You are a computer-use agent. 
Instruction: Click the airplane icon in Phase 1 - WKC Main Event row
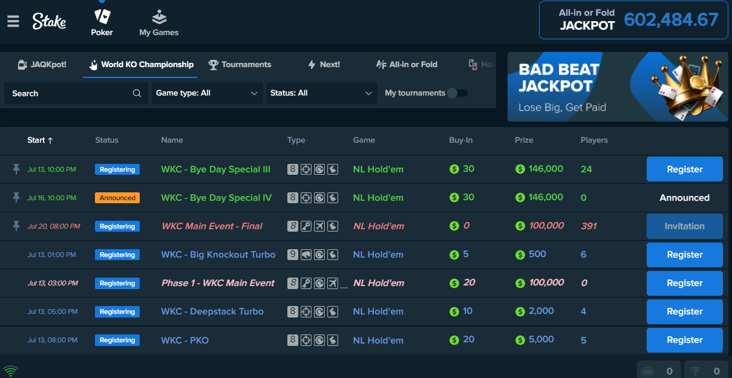coord(333,283)
